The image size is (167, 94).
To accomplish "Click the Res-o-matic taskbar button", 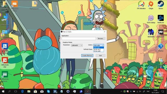I will tap(88, 91).
